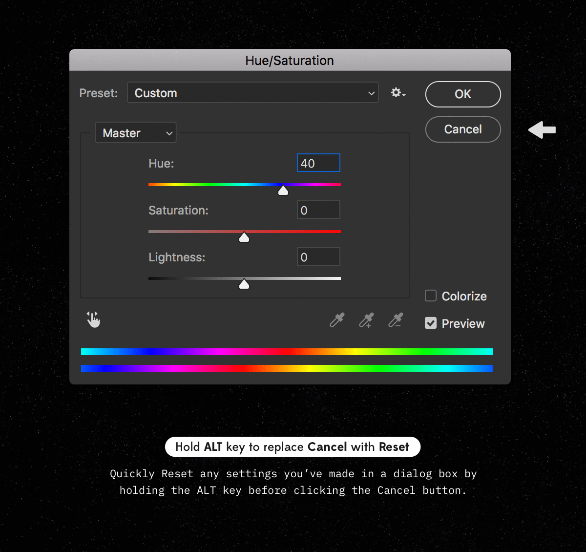Select the plain Eyedropper tool
Viewport: 586px width, 552px height.
point(337,320)
